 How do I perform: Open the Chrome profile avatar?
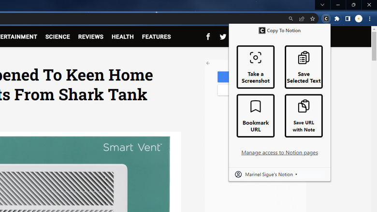pos(359,18)
